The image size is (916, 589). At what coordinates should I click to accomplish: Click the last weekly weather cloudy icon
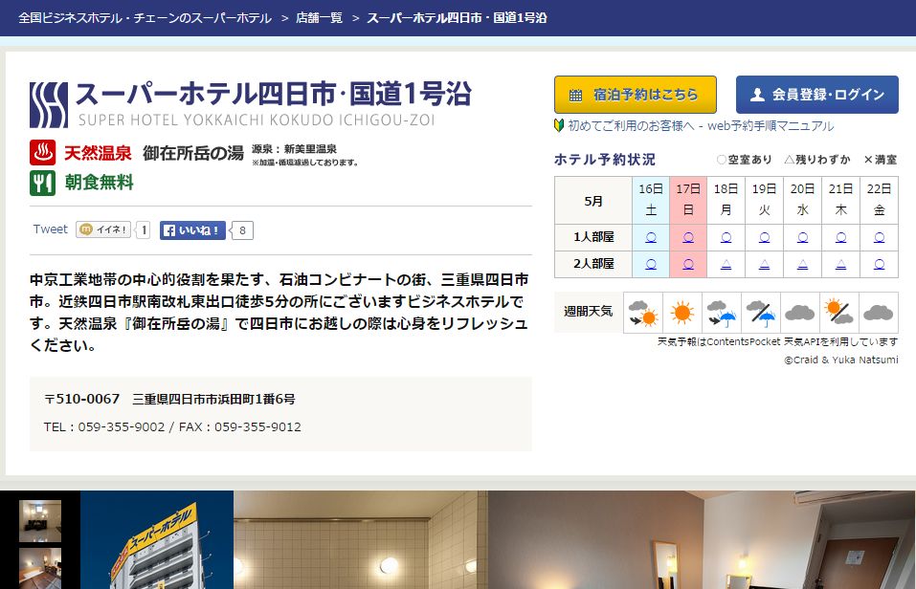click(x=879, y=313)
